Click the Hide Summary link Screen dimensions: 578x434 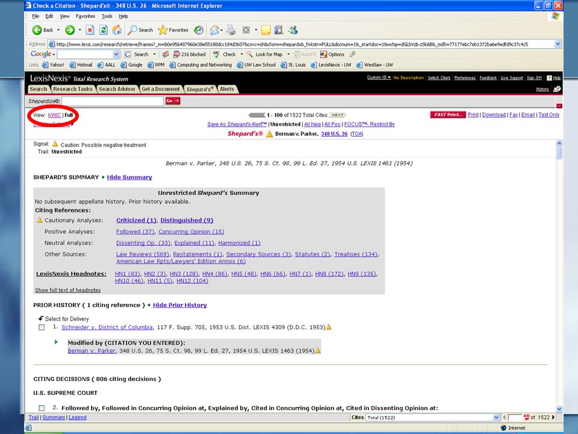[x=129, y=177]
